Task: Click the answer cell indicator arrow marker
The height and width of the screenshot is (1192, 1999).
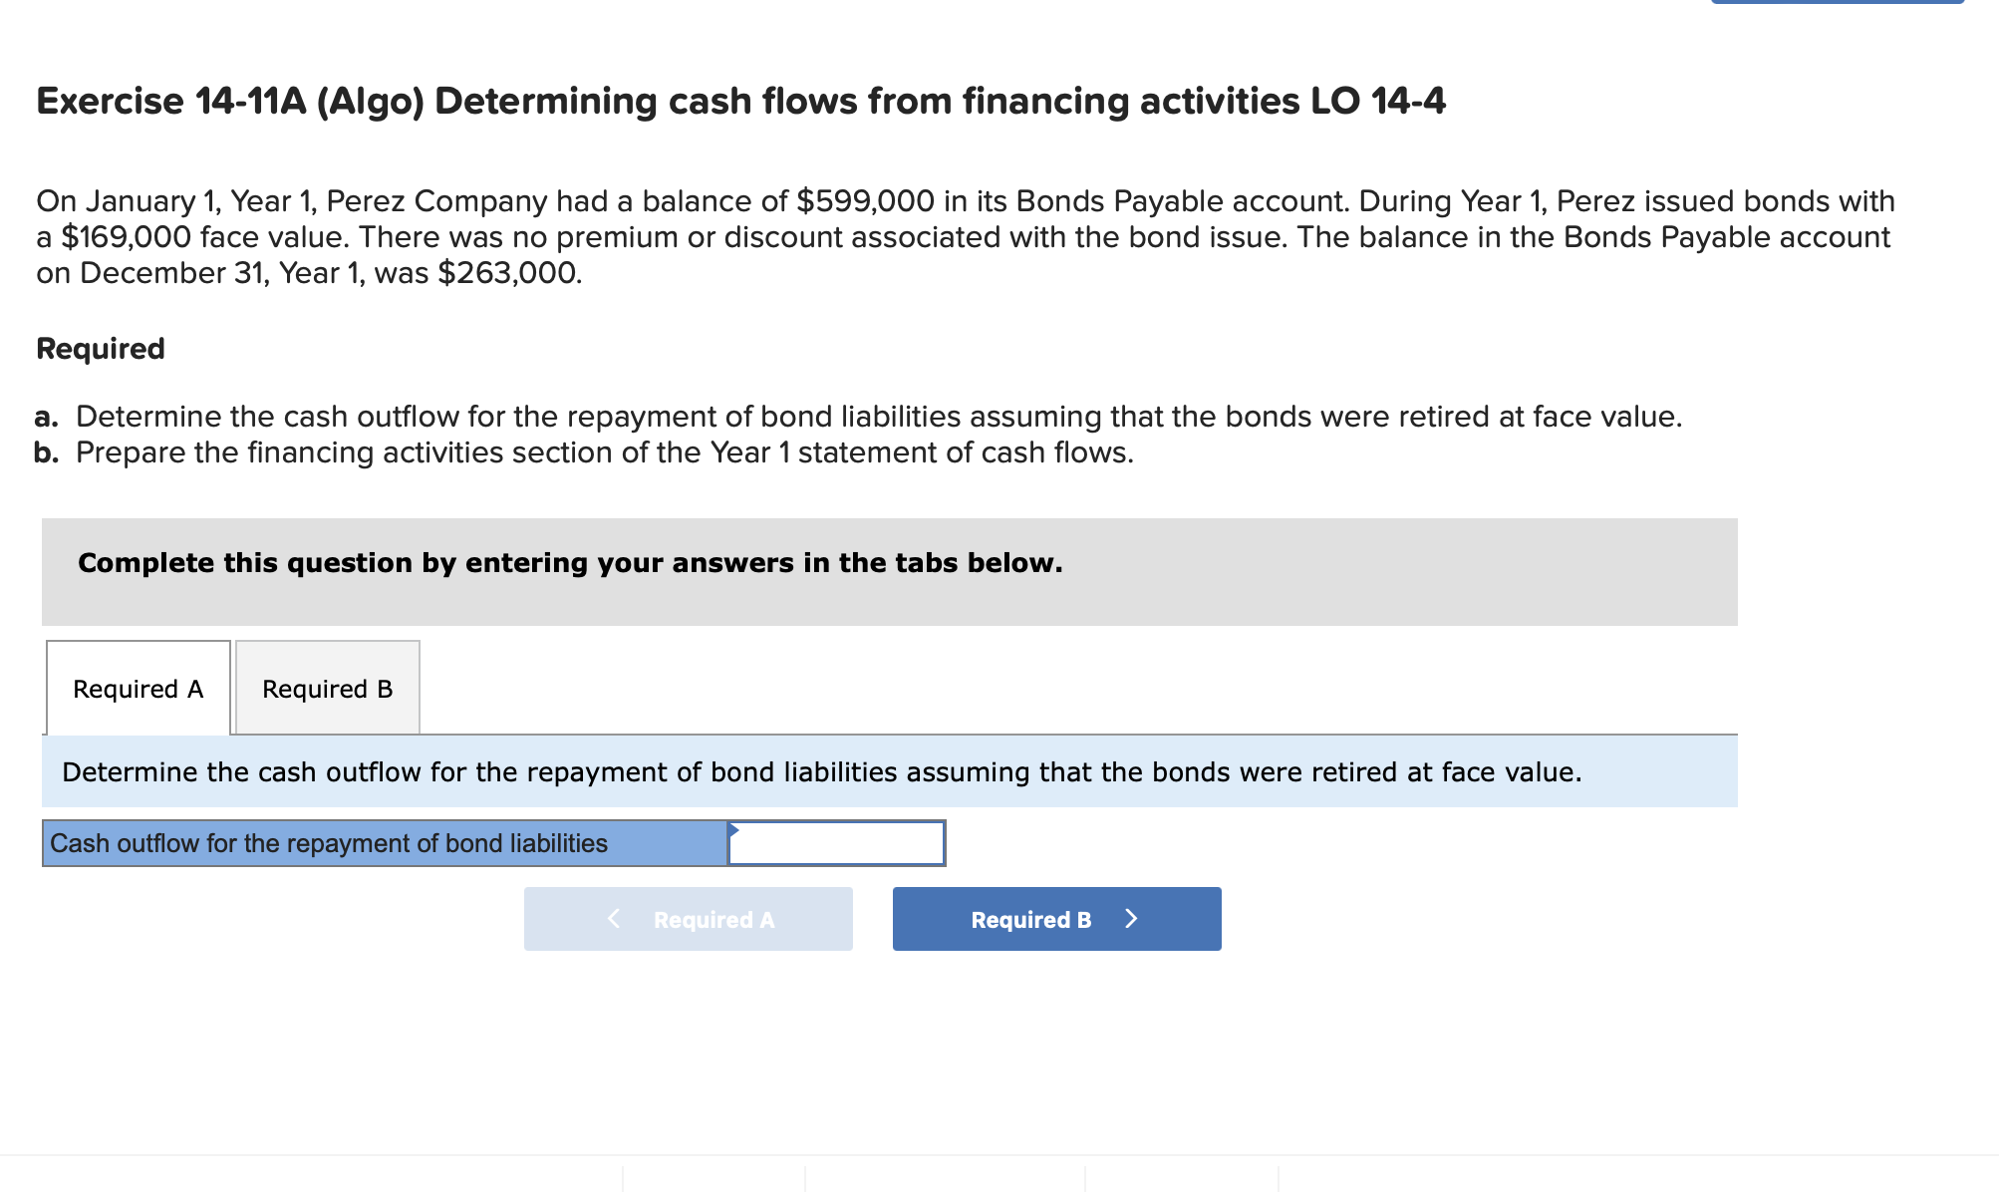Action: 734,828
